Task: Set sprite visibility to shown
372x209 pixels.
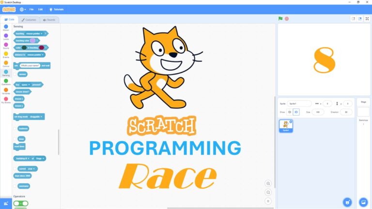Action: [x=290, y=112]
